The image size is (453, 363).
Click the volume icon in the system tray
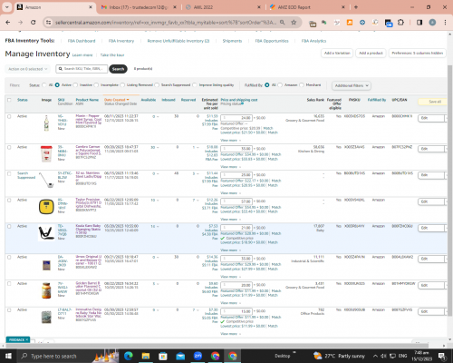point(383,356)
